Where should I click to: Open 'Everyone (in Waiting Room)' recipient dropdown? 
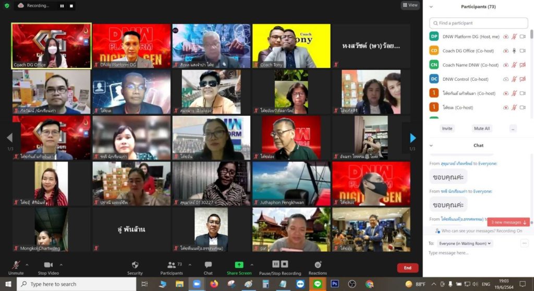point(465,244)
